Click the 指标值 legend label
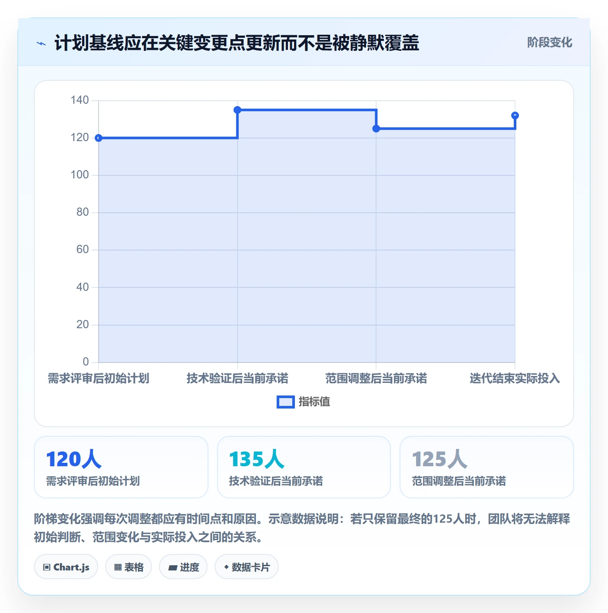 click(x=314, y=402)
